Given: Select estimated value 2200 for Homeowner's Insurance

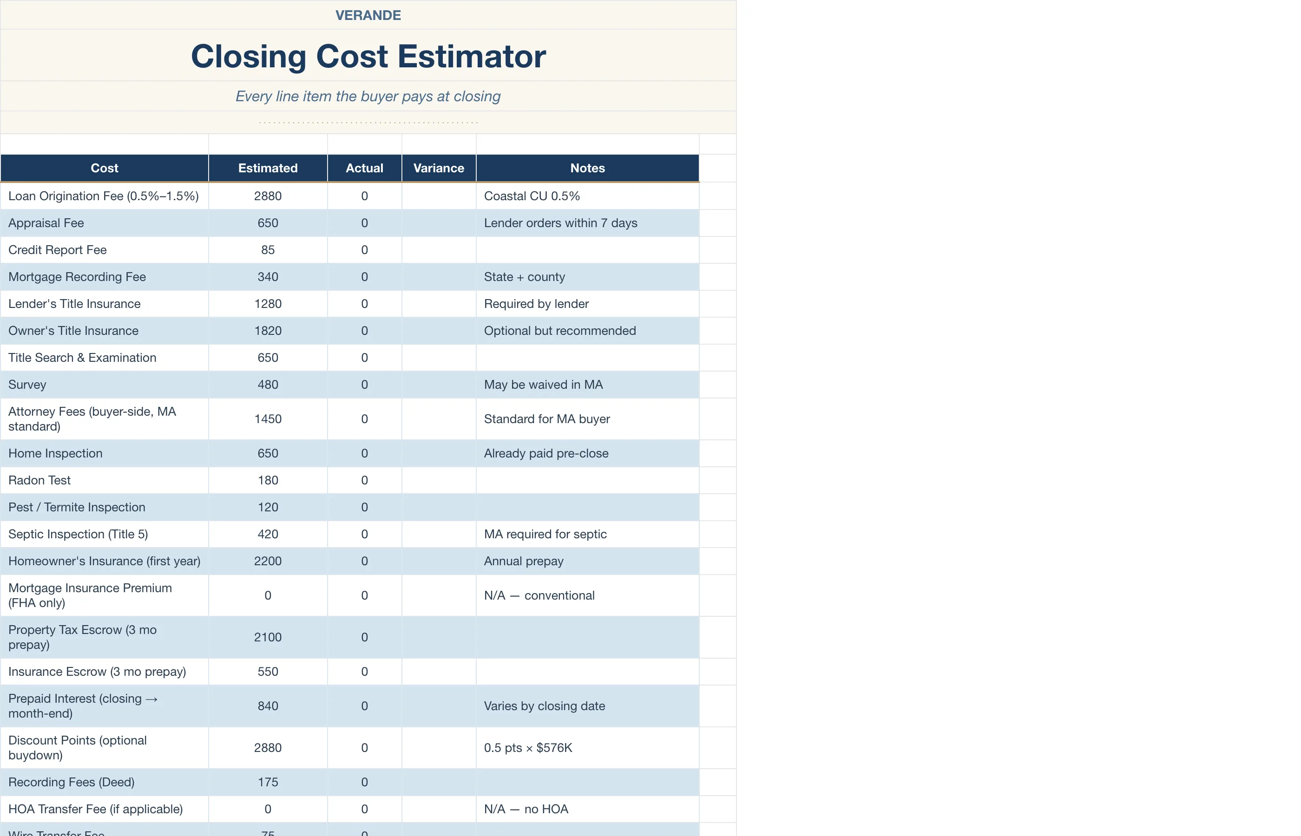Looking at the screenshot, I should tap(268, 562).
